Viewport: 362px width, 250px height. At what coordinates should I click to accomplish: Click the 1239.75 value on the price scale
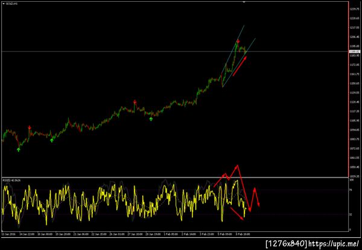tap(354, 9)
